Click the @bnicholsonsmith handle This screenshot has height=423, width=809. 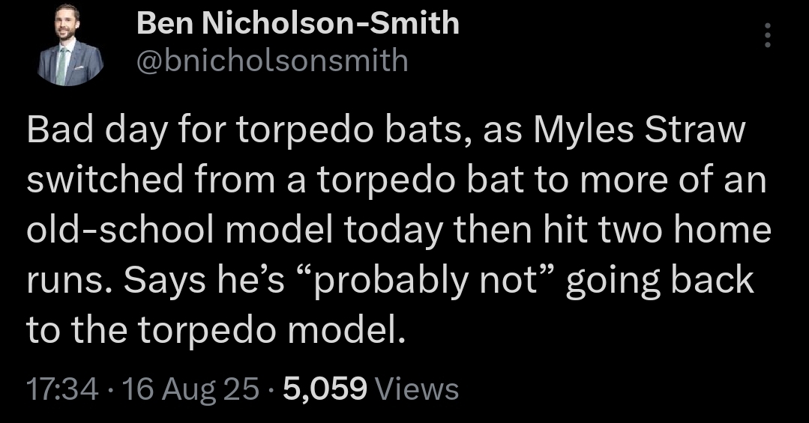pos(272,60)
